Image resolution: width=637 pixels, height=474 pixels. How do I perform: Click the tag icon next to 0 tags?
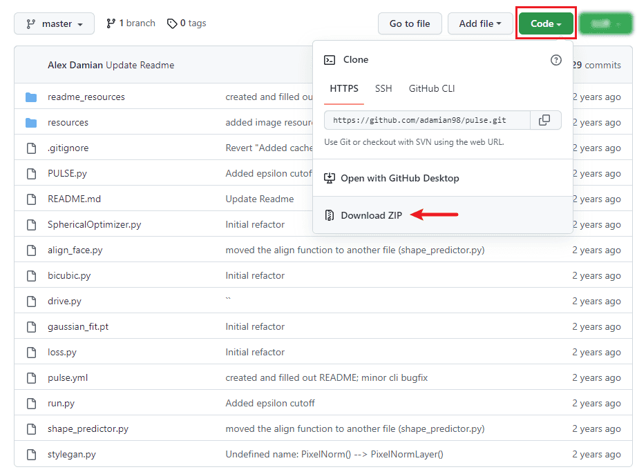(x=172, y=23)
